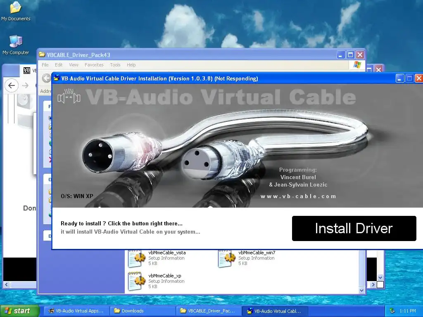Click the VB-Audio speaker logo icon
This screenshot has height=317, width=423.
coord(69,96)
